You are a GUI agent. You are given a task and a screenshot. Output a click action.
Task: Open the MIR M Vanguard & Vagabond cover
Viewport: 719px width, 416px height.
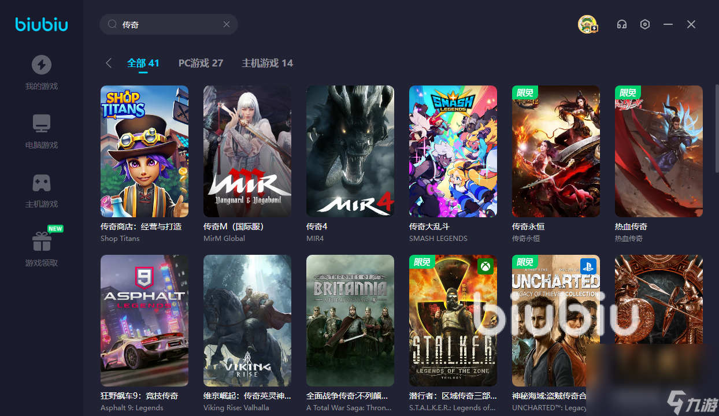point(247,151)
